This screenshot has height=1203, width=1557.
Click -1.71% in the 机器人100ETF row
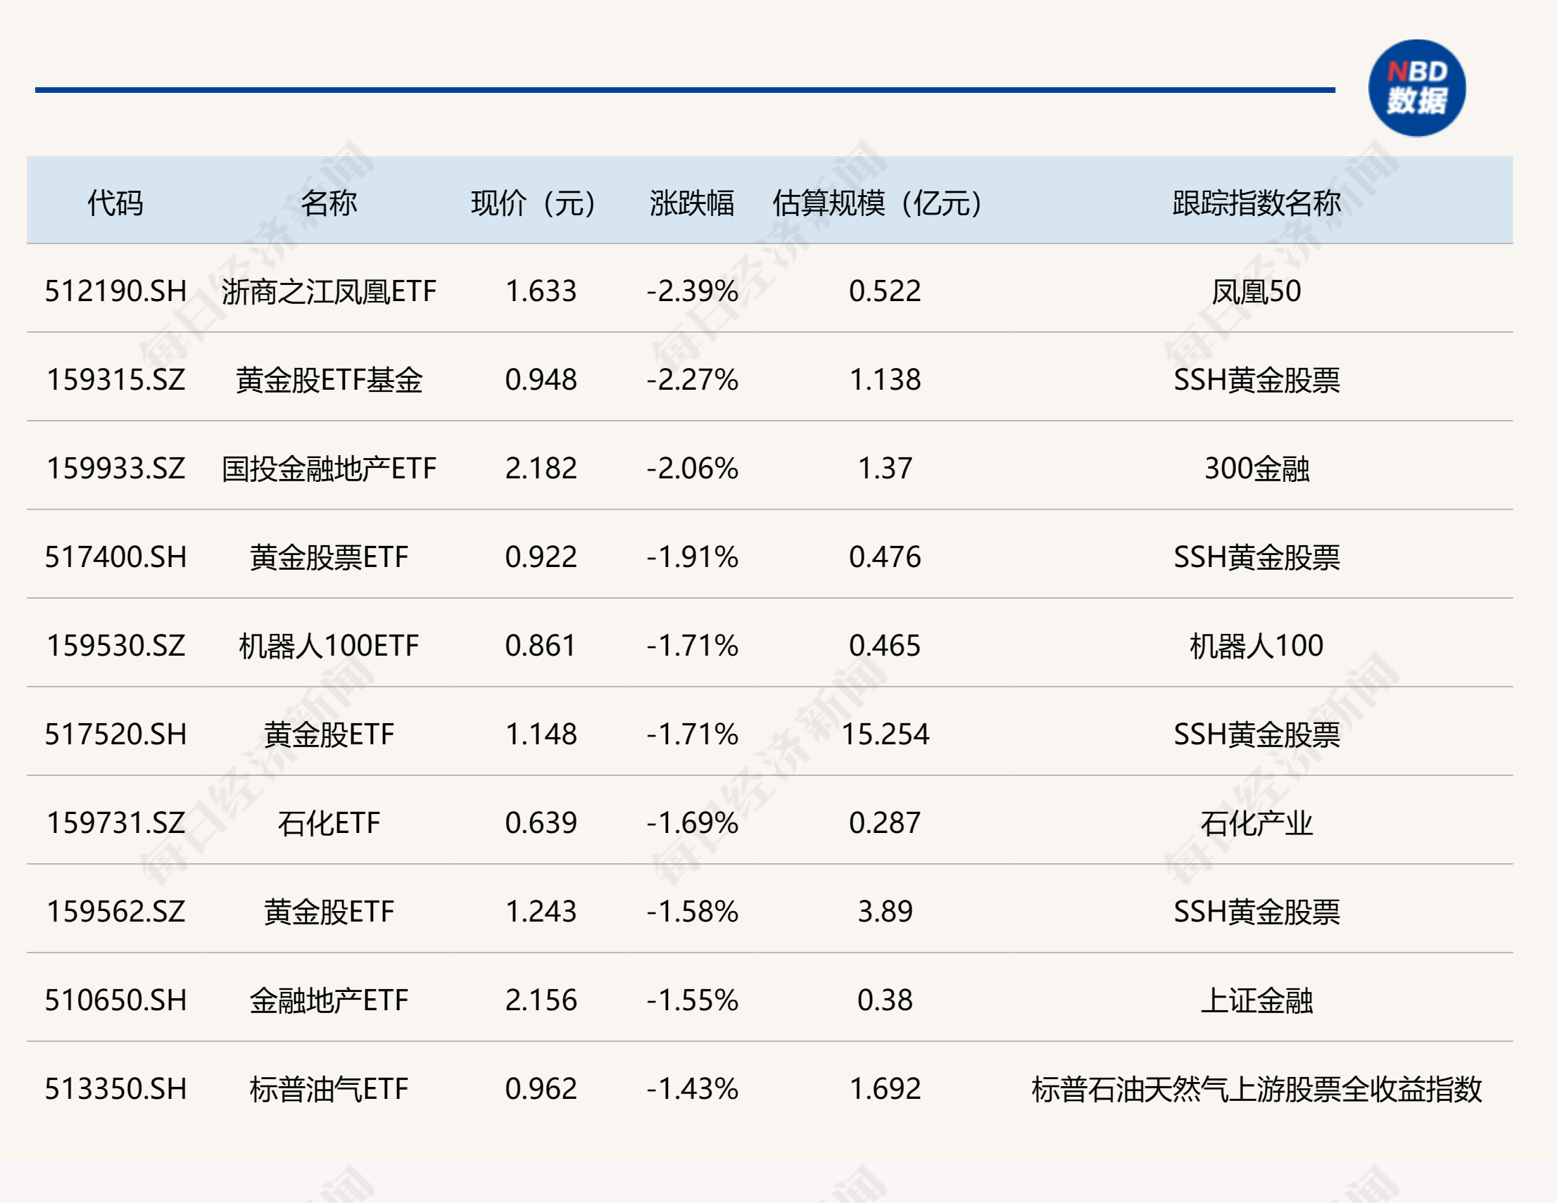(692, 646)
